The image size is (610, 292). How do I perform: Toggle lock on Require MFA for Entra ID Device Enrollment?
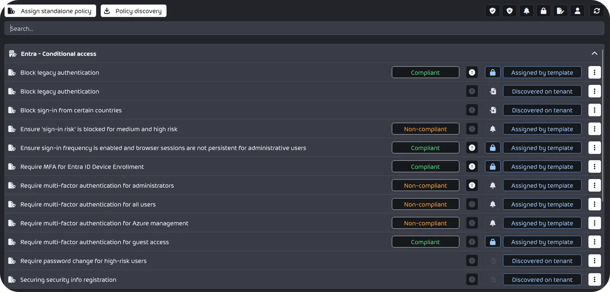[x=493, y=167]
